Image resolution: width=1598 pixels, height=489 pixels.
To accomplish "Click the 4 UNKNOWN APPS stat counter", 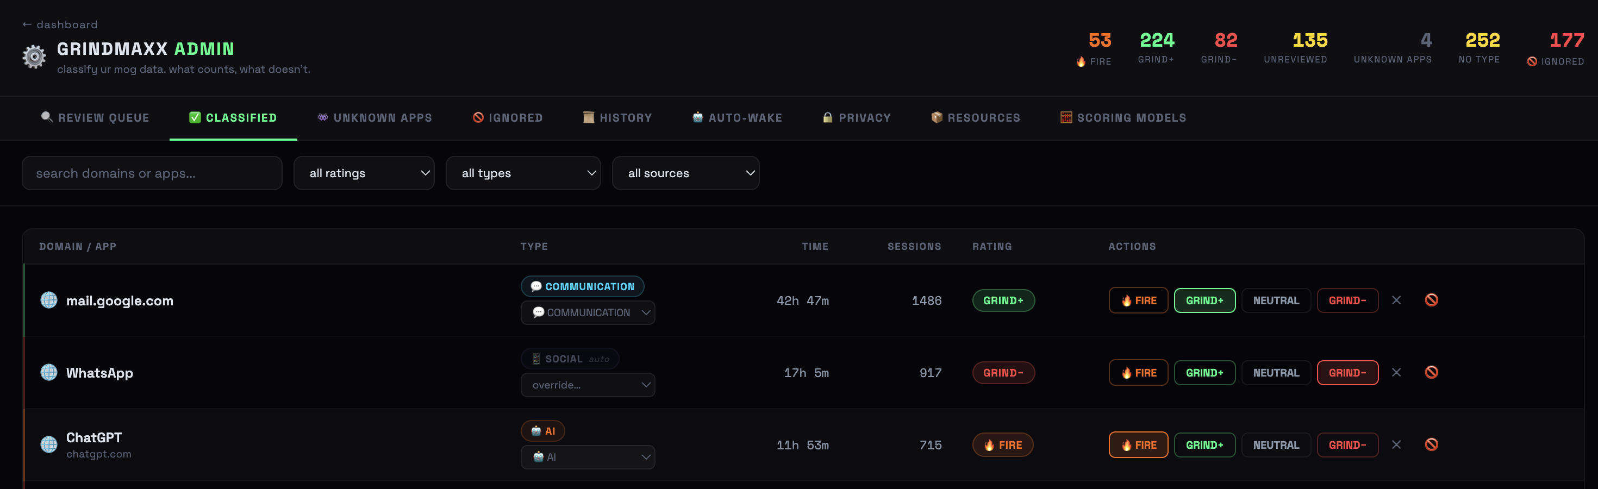I will coord(1393,47).
